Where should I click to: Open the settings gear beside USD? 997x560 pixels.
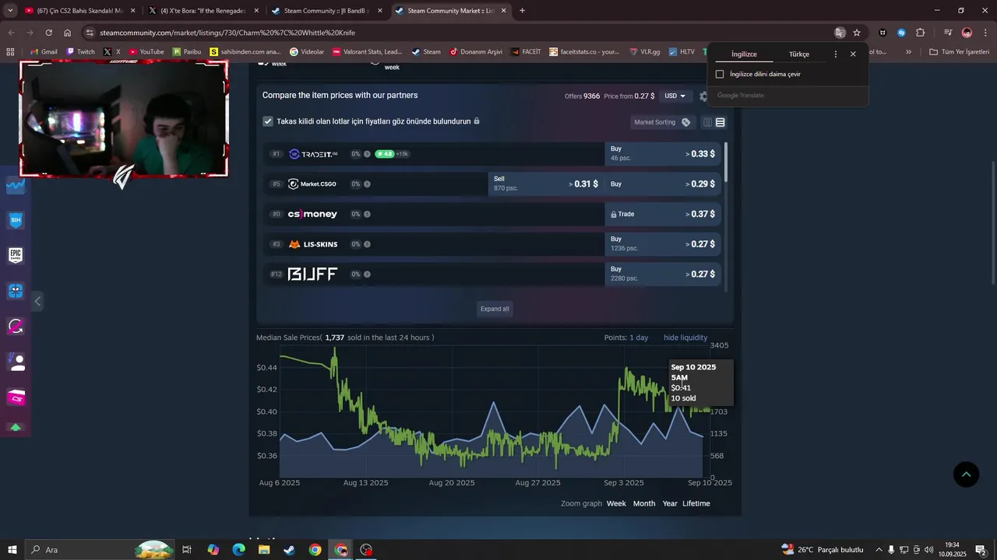(703, 96)
